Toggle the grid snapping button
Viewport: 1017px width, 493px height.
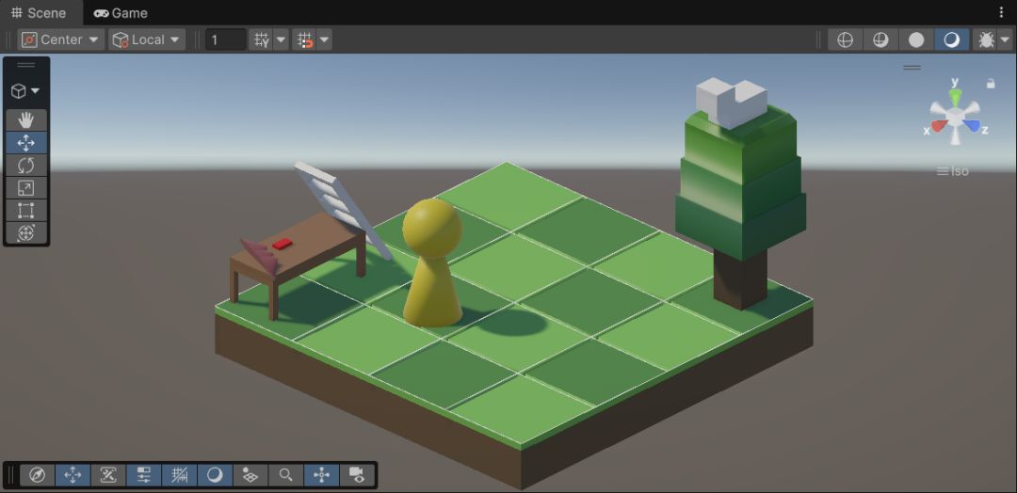coord(262,40)
